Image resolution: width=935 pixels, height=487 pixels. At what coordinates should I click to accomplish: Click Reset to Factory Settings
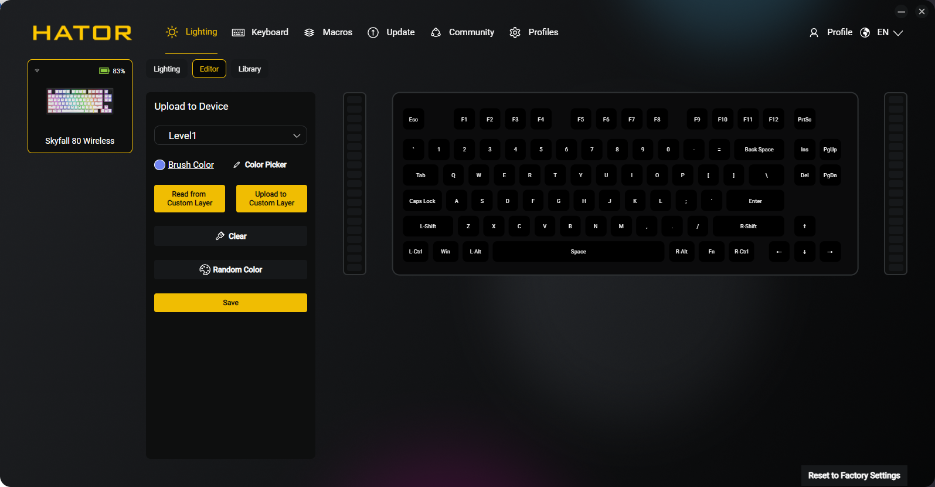coord(854,475)
